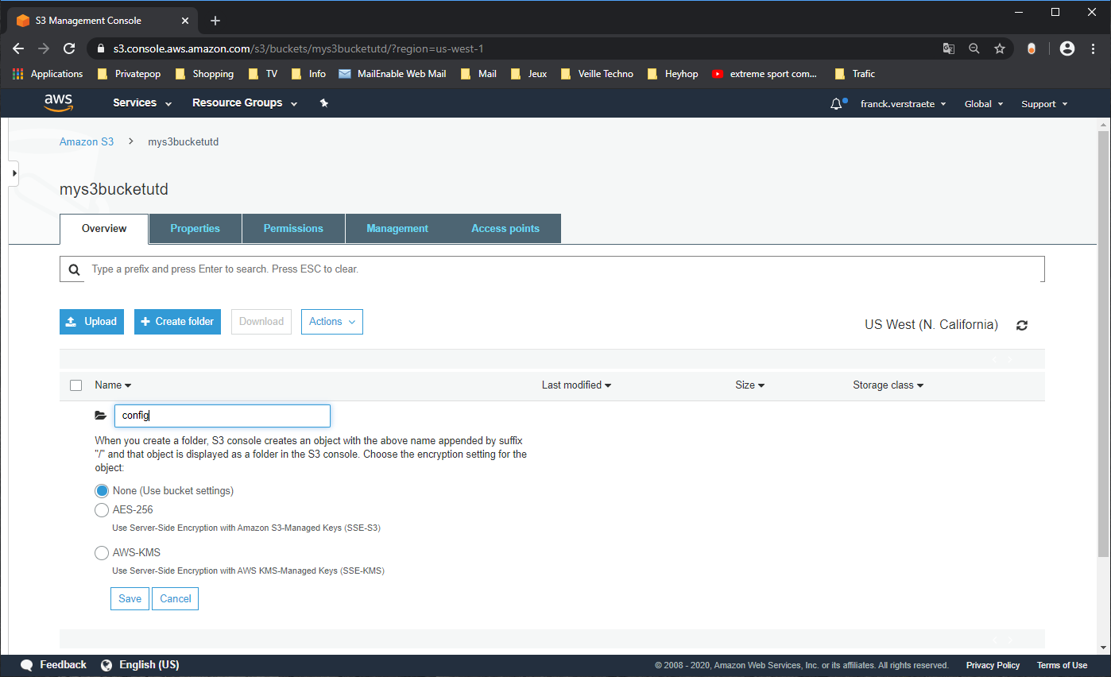Open the franck.verstraete account dropdown
Image resolution: width=1111 pixels, height=677 pixels.
tap(904, 104)
